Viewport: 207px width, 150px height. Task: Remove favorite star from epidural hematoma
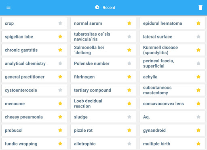(x=199, y=23)
